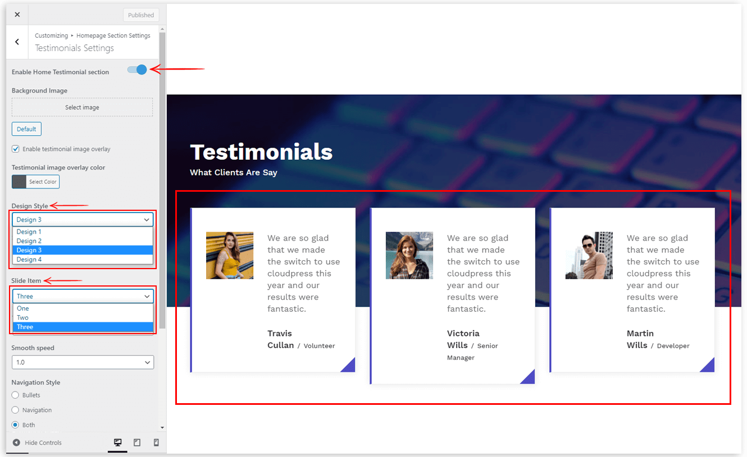Click scrollbar down arrow in sidebar

162,428
